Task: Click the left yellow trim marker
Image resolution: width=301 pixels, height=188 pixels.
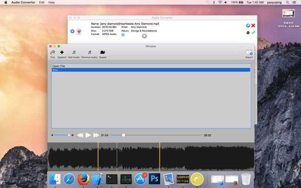Action: [x=98, y=157]
